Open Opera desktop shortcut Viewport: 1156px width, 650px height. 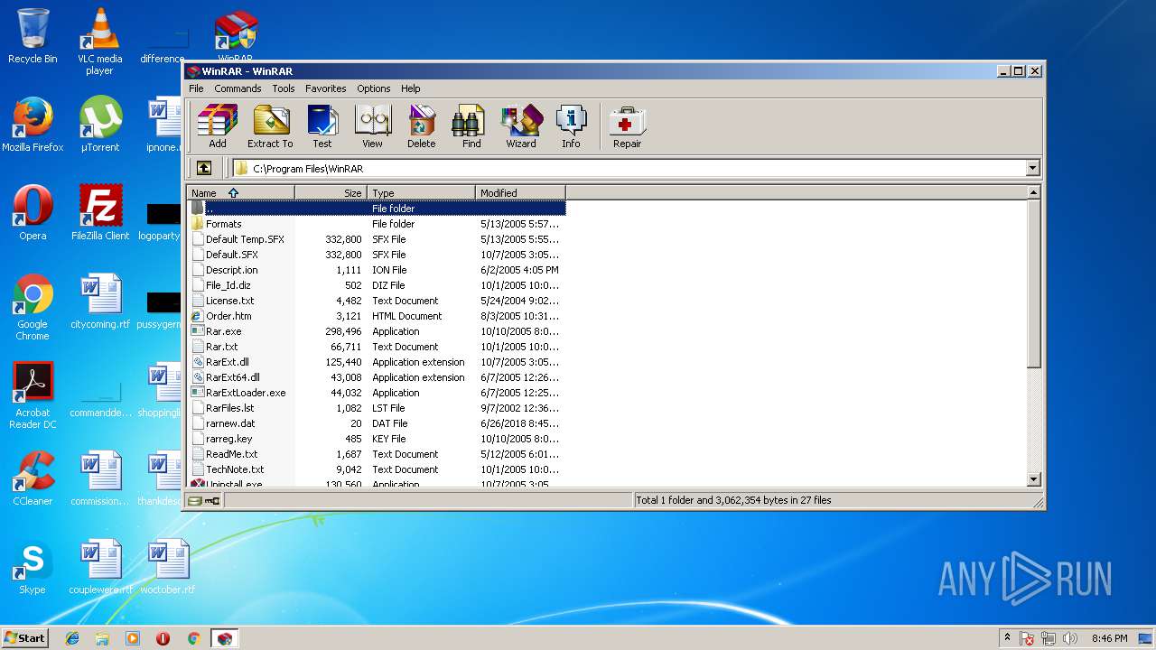(x=33, y=213)
